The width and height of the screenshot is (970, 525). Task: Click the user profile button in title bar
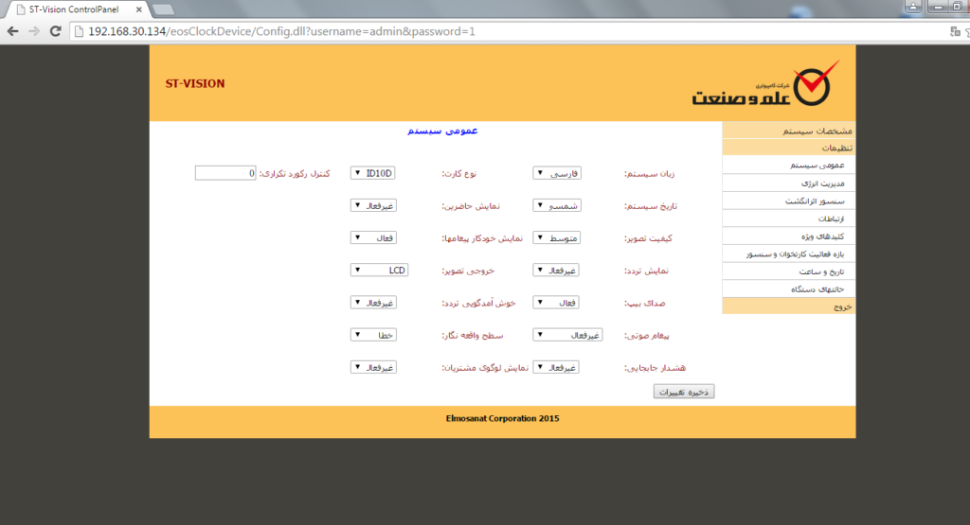pyautogui.click(x=913, y=7)
